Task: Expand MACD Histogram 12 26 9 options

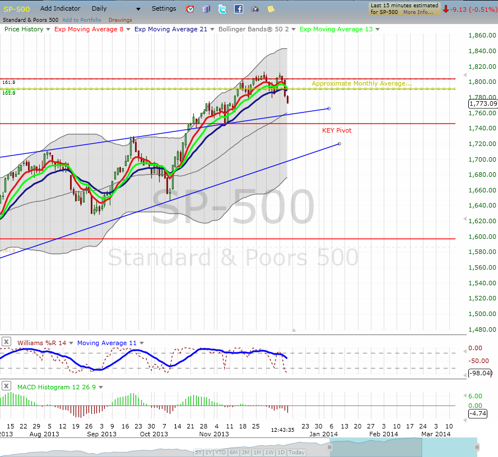Action: (101, 387)
